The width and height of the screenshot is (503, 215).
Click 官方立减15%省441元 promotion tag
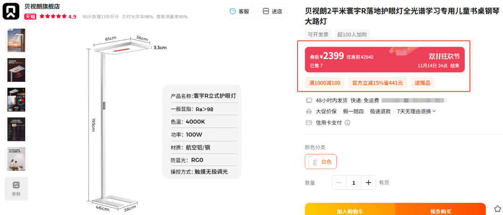point(378,83)
